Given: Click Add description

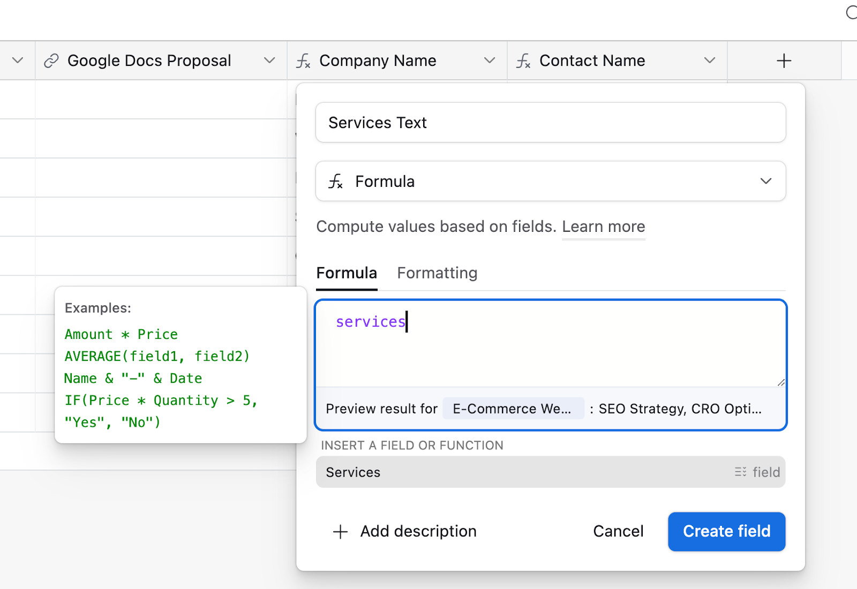Looking at the screenshot, I should coord(418,531).
